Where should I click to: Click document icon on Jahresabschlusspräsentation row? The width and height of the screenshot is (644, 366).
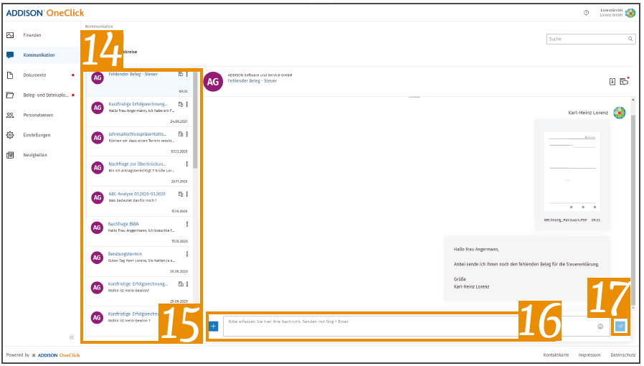click(180, 134)
